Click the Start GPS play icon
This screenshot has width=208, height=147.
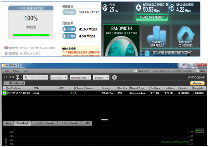coord(136,71)
